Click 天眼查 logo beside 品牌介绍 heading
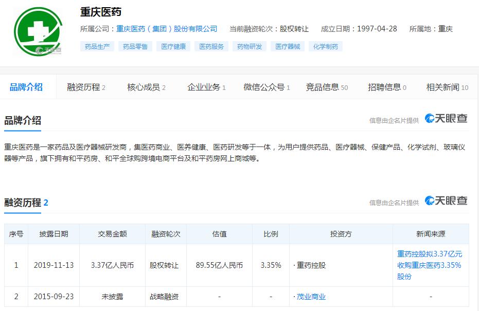The image size is (479, 311). pyautogui.click(x=446, y=118)
